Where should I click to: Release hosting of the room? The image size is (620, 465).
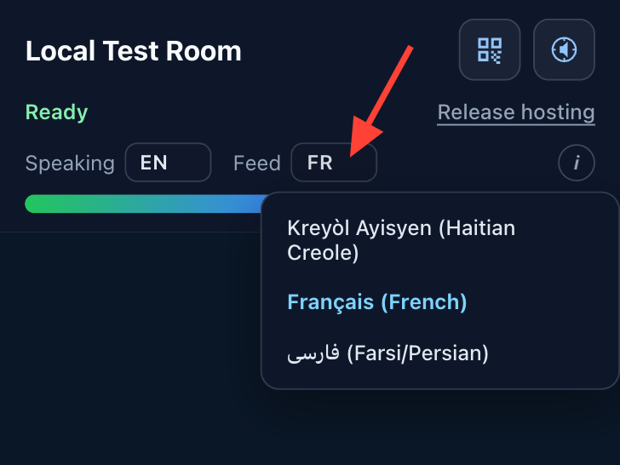click(516, 112)
